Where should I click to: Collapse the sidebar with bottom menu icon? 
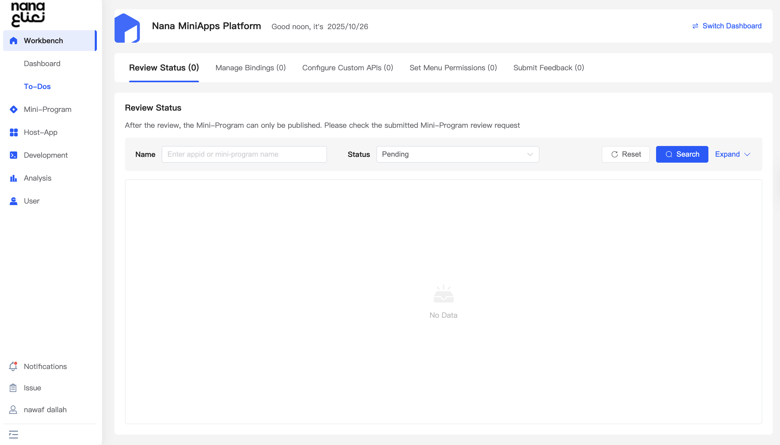(14, 434)
